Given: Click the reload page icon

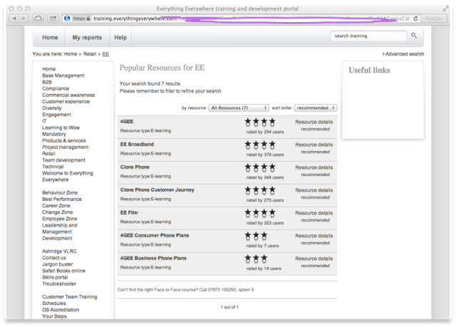Looking at the screenshot, I should click(x=415, y=19).
